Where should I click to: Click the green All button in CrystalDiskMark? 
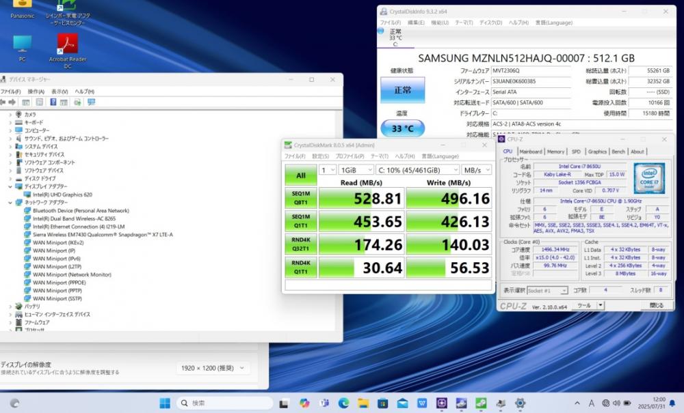pos(301,175)
